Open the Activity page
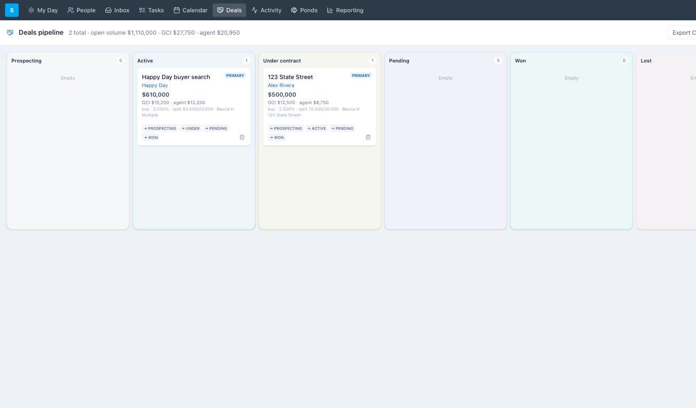The image size is (696, 408). pyautogui.click(x=266, y=10)
